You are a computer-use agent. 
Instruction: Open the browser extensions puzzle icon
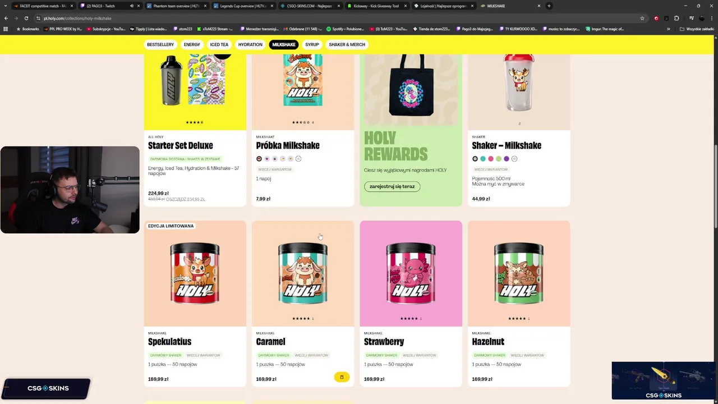(676, 18)
